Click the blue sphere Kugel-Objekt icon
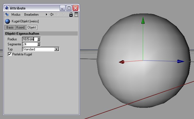194x119 pixels. (8, 21)
